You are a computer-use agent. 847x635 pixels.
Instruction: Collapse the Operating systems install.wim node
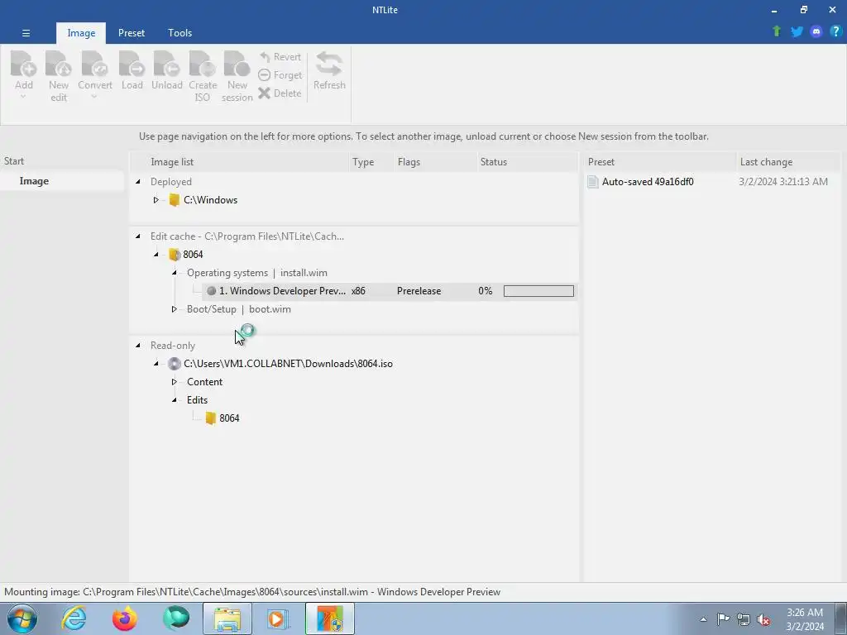click(174, 273)
